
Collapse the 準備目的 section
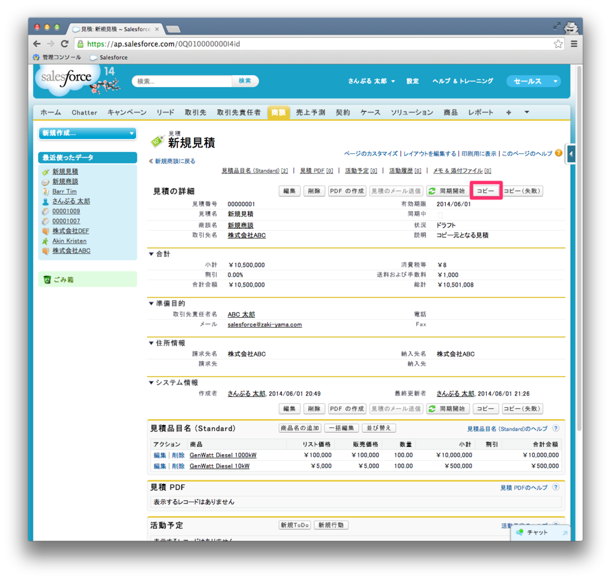pyautogui.click(x=151, y=303)
